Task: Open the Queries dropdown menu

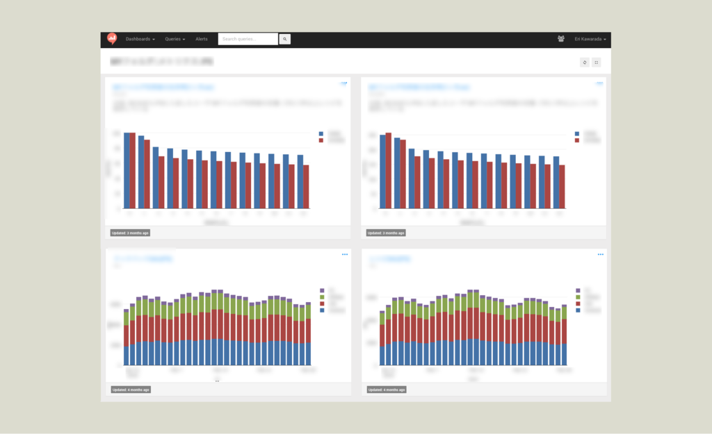Action: [175, 39]
